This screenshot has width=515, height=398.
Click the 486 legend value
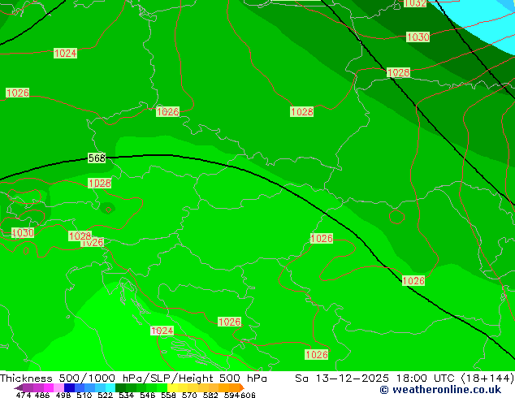click(42, 395)
